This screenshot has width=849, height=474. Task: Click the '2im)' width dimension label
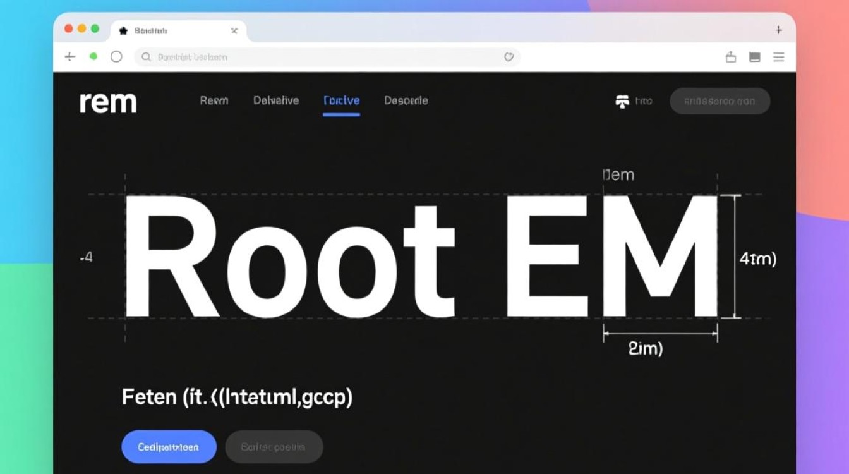point(646,348)
